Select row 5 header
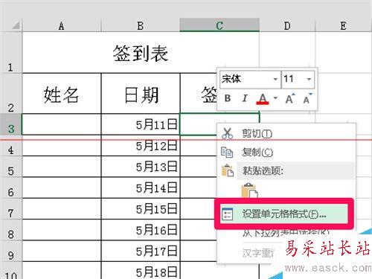 click(11, 167)
